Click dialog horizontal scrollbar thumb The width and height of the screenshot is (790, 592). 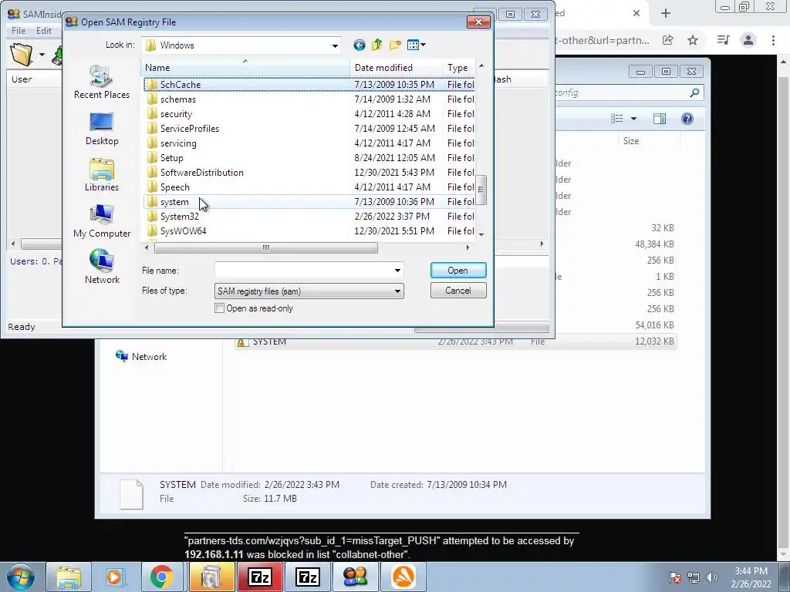266,247
